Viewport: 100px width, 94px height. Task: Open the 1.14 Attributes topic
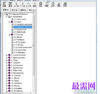[19, 53]
